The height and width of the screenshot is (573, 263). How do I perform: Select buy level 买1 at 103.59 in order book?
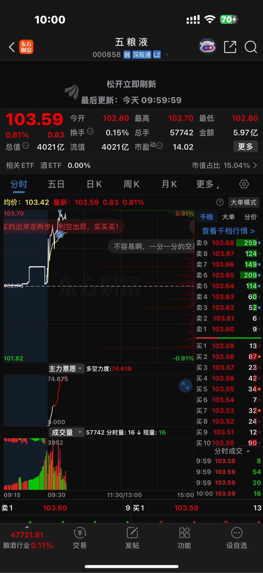coord(228,346)
